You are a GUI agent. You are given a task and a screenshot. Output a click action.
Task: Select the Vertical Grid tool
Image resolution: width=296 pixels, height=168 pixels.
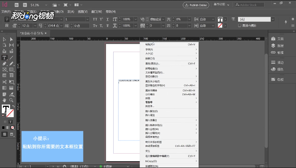[11, 75]
